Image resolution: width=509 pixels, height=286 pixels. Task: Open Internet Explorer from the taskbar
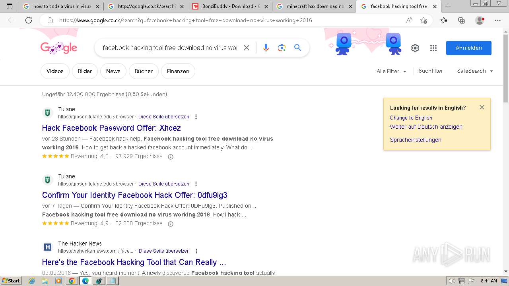(x=32, y=281)
